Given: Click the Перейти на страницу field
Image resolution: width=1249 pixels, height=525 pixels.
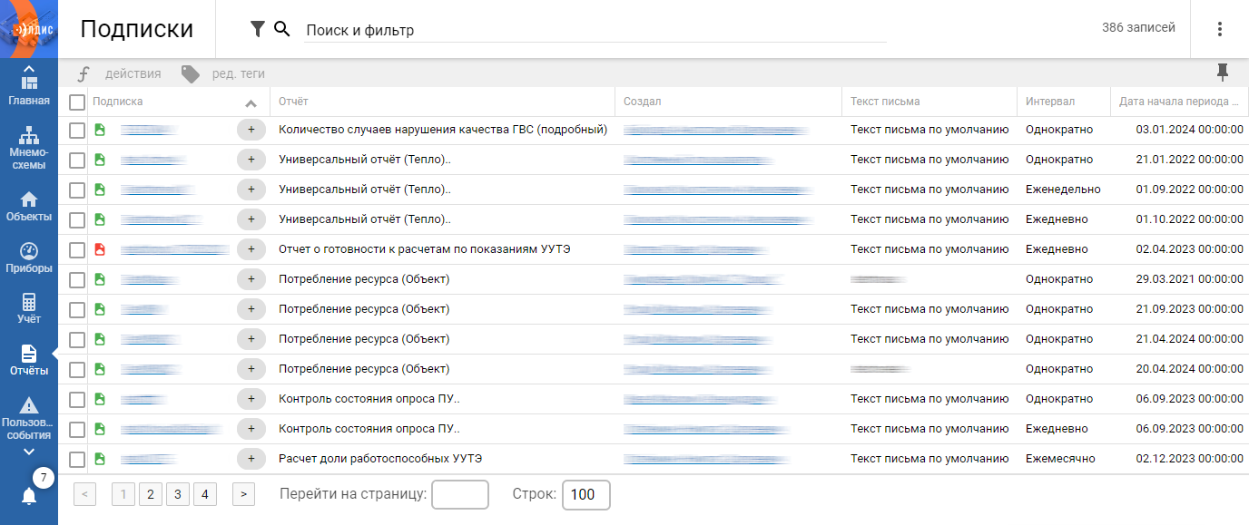Looking at the screenshot, I should point(460,494).
